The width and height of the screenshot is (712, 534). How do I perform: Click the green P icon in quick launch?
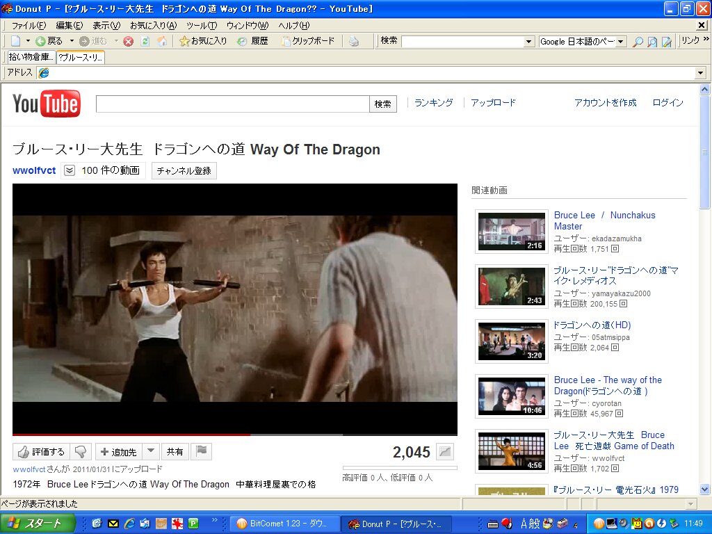pyautogui.click(x=193, y=524)
